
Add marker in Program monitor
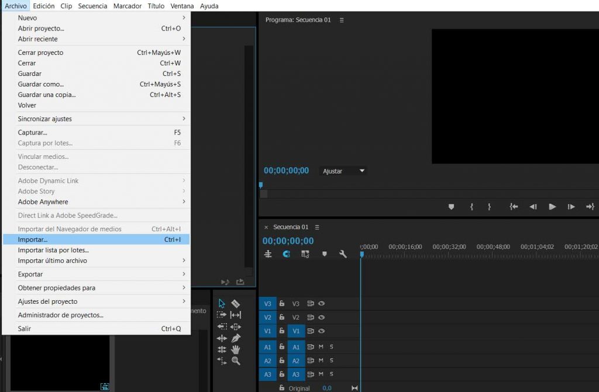pos(451,207)
